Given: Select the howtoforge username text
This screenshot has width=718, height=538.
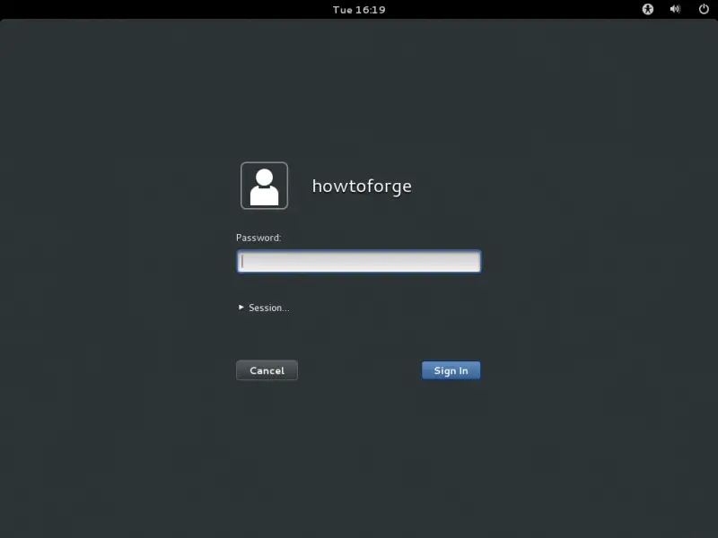Looking at the screenshot, I should [362, 187].
